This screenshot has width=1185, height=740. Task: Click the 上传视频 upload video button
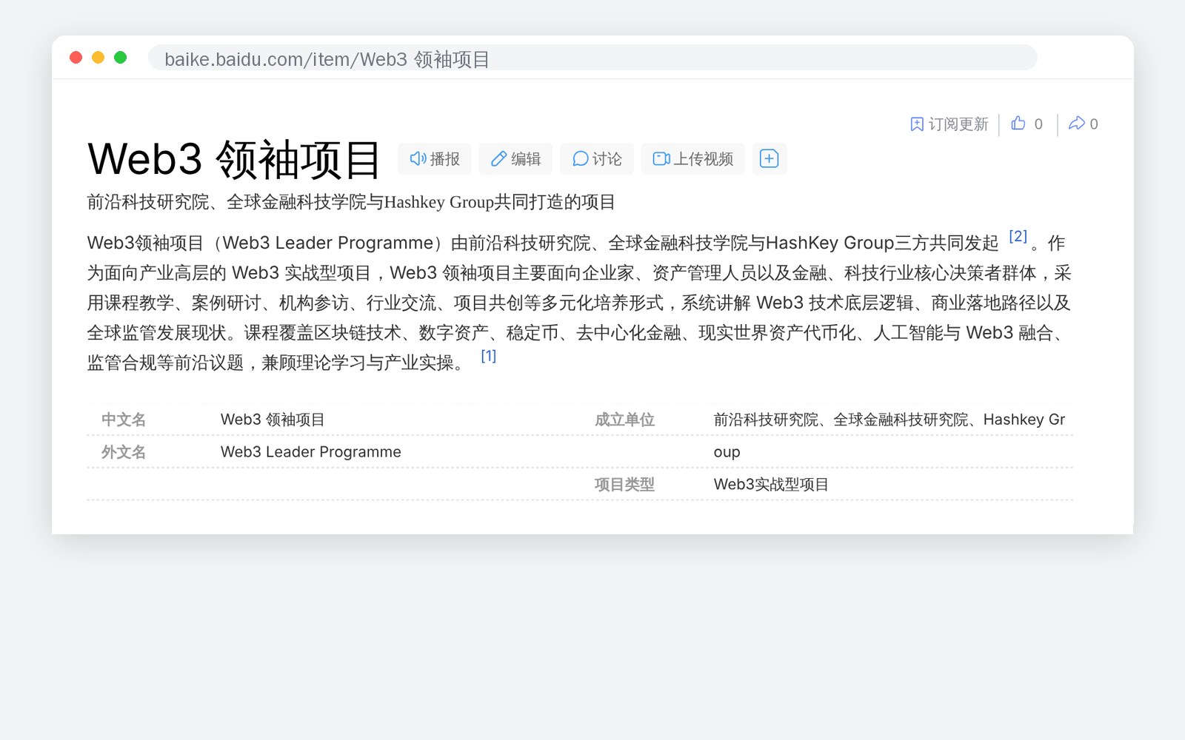(692, 159)
